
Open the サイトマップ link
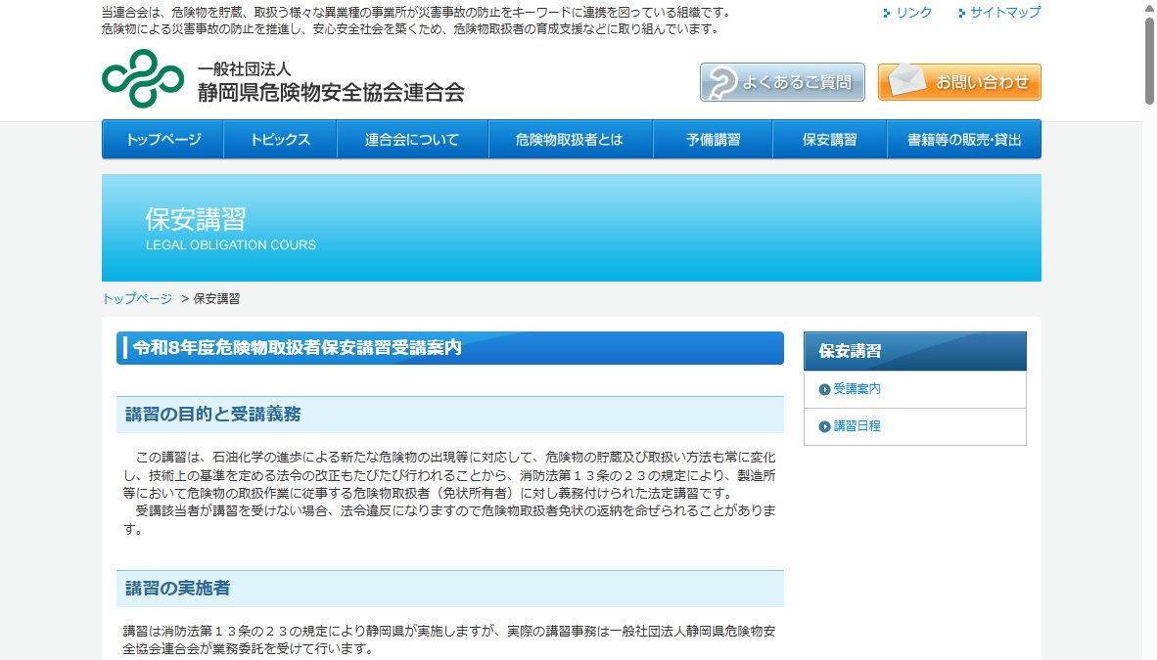coord(1005,13)
